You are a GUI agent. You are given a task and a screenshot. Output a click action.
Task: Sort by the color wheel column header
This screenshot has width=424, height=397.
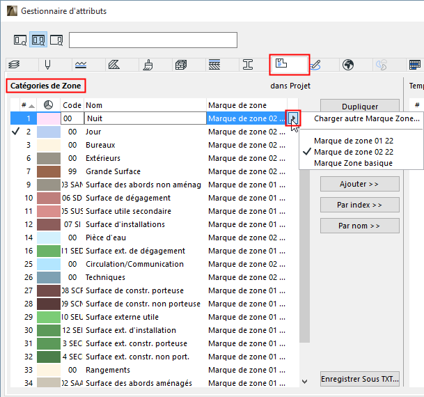point(49,105)
